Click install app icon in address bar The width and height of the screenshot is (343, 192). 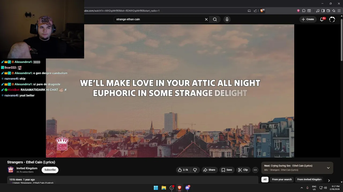249,11
